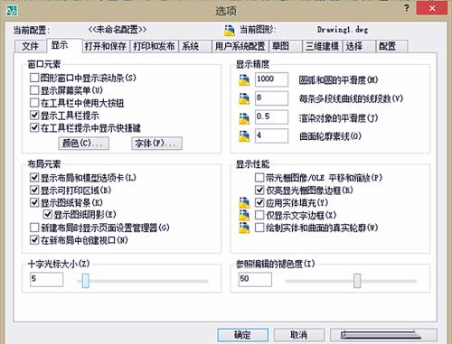This screenshot has width=452, height=344.
Task: Uncheck 仅亮显光栅图像边框 checkbox
Action: tap(259, 190)
